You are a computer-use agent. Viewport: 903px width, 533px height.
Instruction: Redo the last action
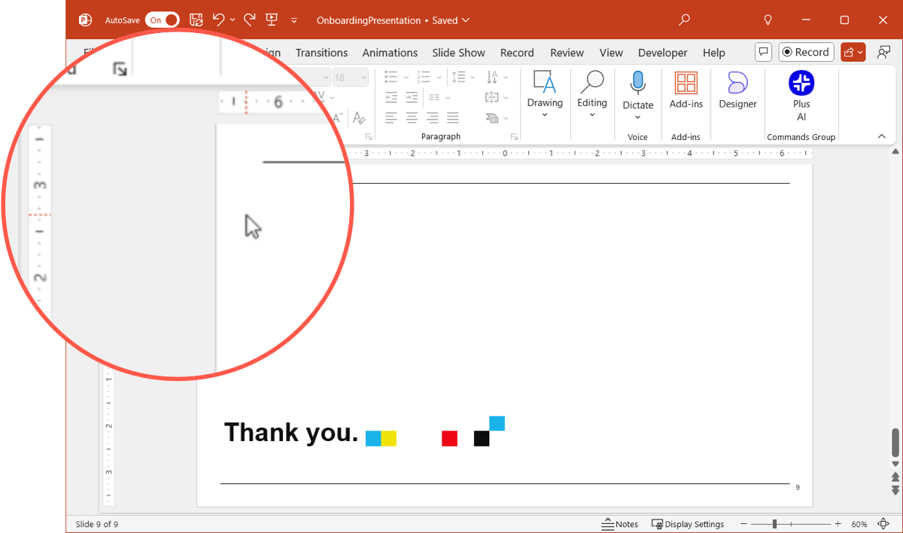(250, 20)
